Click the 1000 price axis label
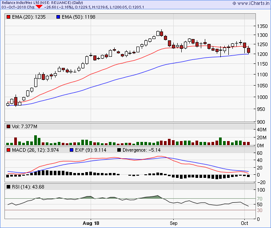The height and width of the screenshot is (228, 271). pyautogui.click(x=263, y=97)
